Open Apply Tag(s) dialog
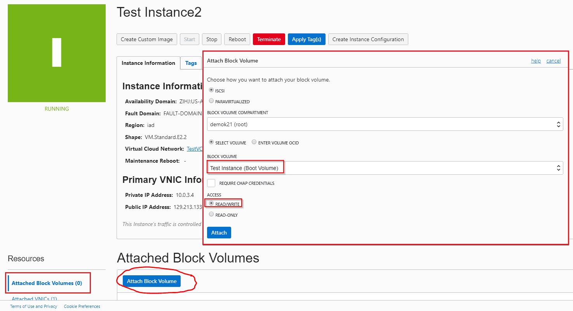Image resolution: width=573 pixels, height=311 pixels. pos(307,39)
